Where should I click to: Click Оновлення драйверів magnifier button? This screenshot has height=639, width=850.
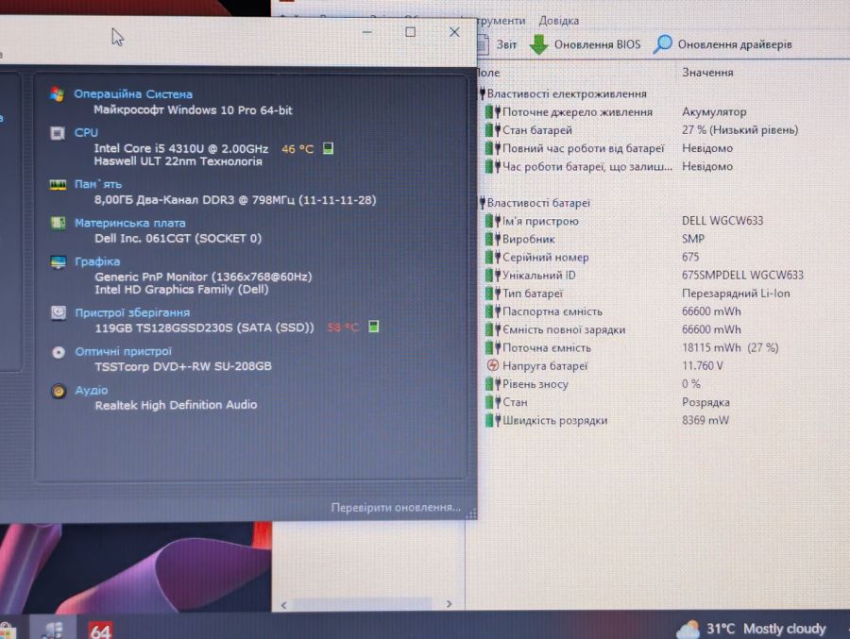pyautogui.click(x=722, y=44)
